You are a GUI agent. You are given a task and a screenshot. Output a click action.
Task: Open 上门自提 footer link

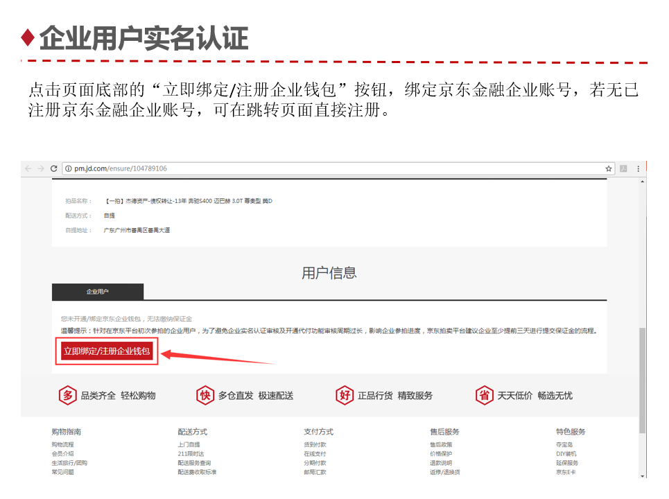pyautogui.click(x=189, y=444)
